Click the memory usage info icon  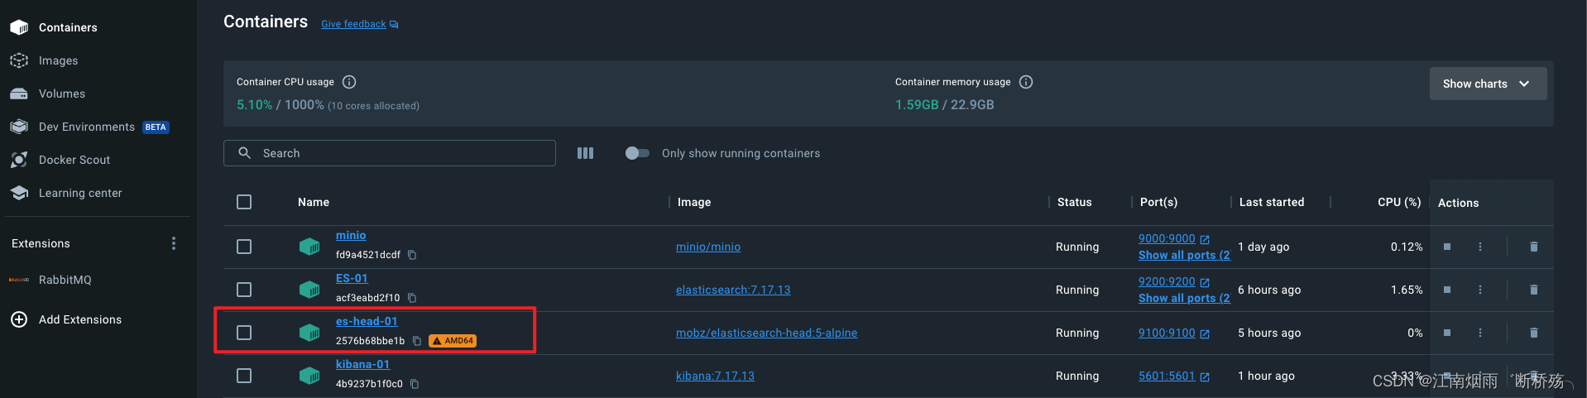pos(1026,82)
